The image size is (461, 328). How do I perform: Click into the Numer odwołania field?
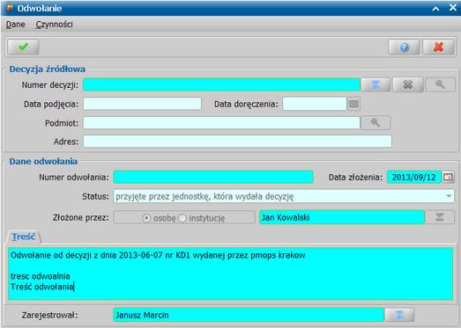213,177
